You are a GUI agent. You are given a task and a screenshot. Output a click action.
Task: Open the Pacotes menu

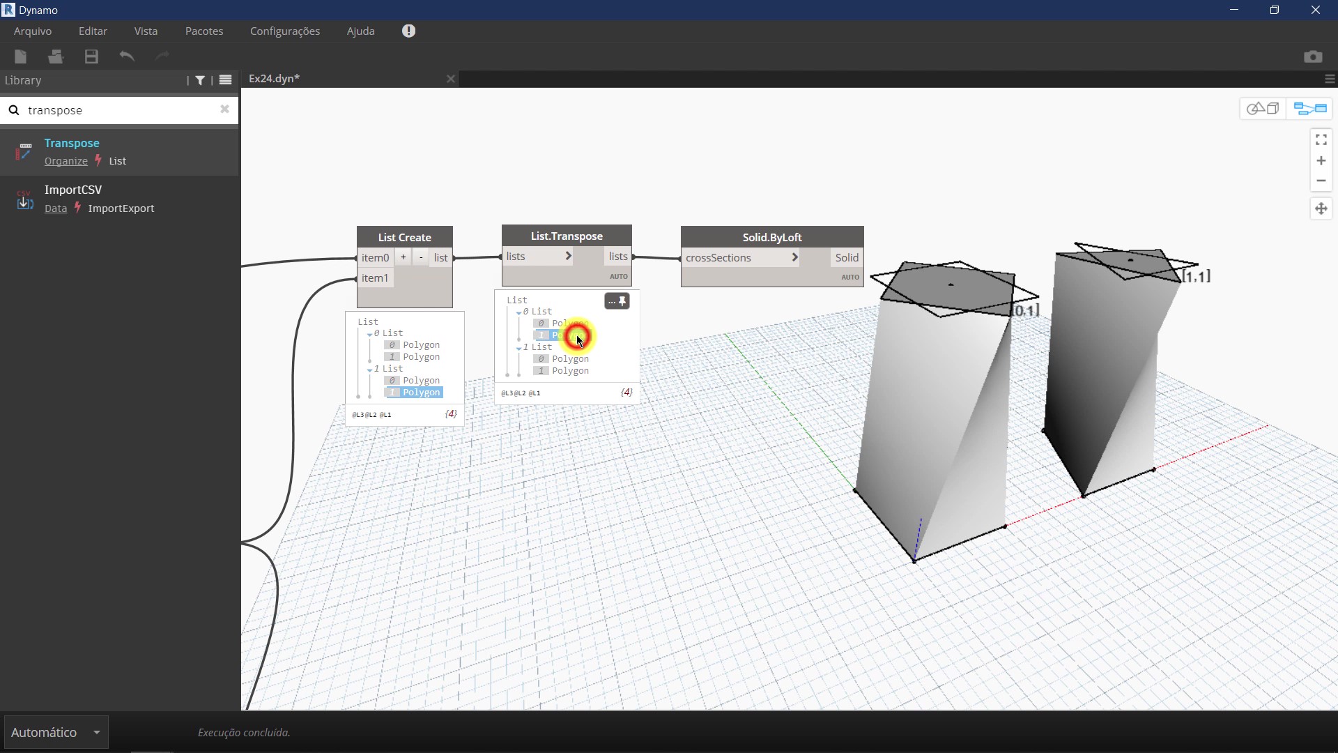tap(204, 31)
